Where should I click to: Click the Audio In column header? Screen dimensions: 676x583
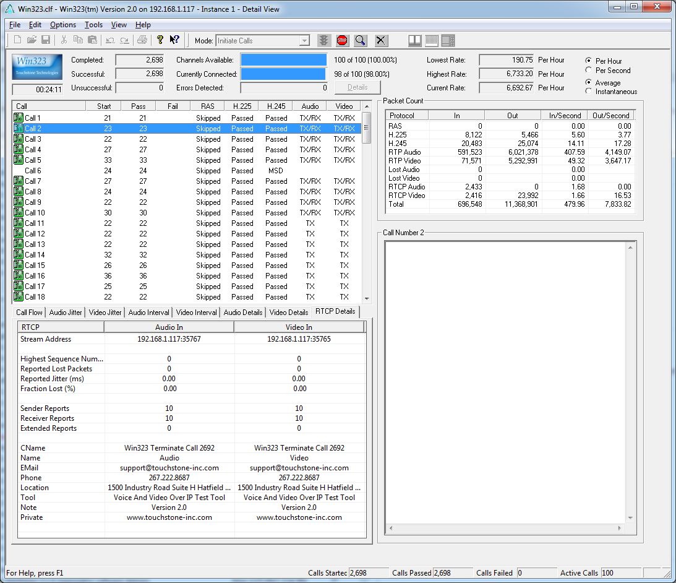coord(169,327)
